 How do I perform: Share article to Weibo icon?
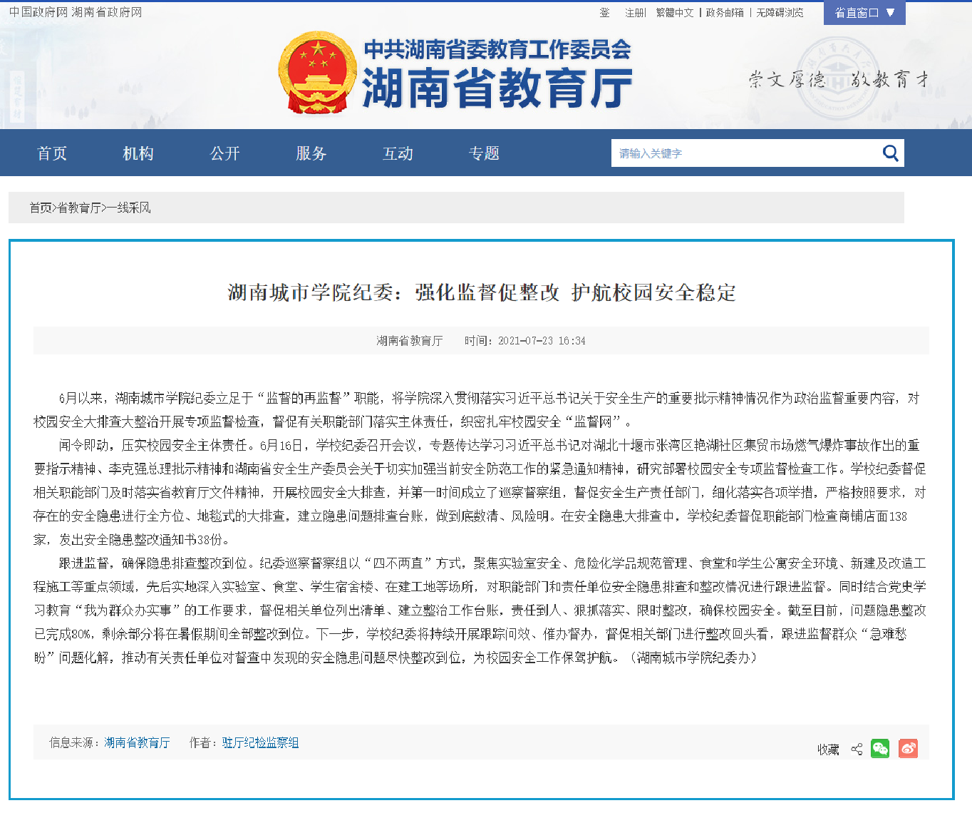(x=908, y=748)
